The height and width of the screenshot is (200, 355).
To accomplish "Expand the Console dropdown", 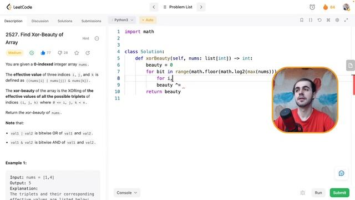I will click(x=127, y=193).
